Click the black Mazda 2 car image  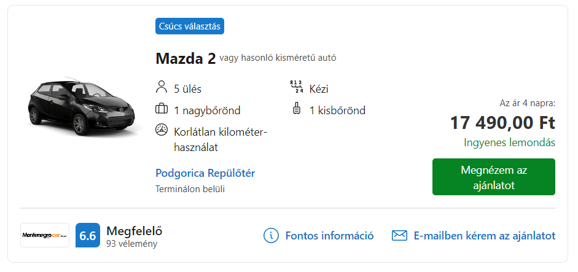click(x=82, y=107)
